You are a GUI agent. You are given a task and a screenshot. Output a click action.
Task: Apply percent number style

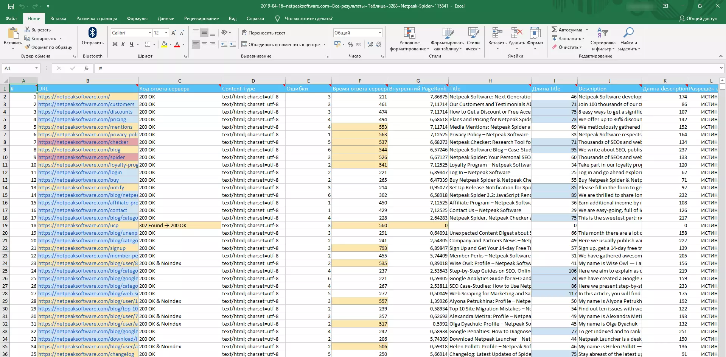tap(350, 44)
